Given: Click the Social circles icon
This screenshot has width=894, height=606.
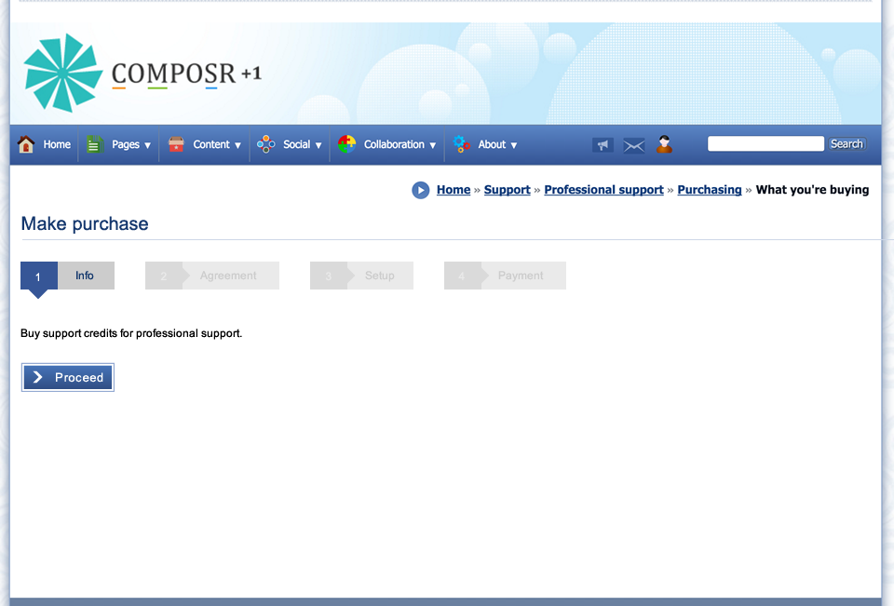Looking at the screenshot, I should [x=266, y=144].
